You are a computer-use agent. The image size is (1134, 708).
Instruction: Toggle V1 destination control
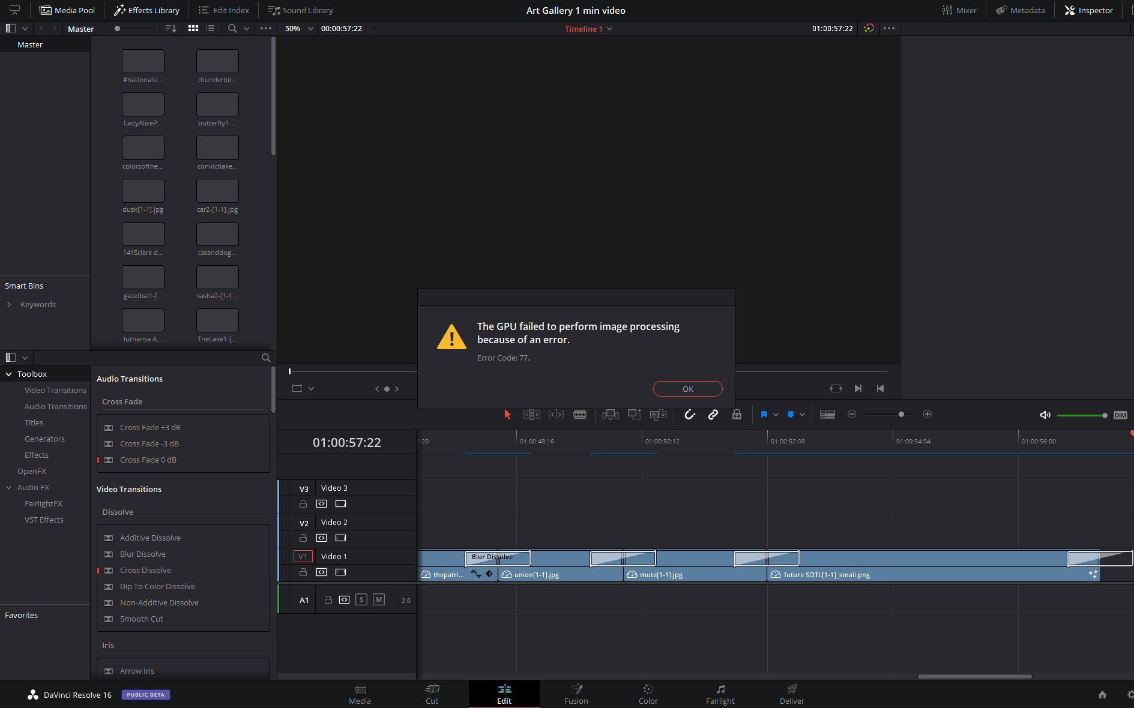[303, 557]
